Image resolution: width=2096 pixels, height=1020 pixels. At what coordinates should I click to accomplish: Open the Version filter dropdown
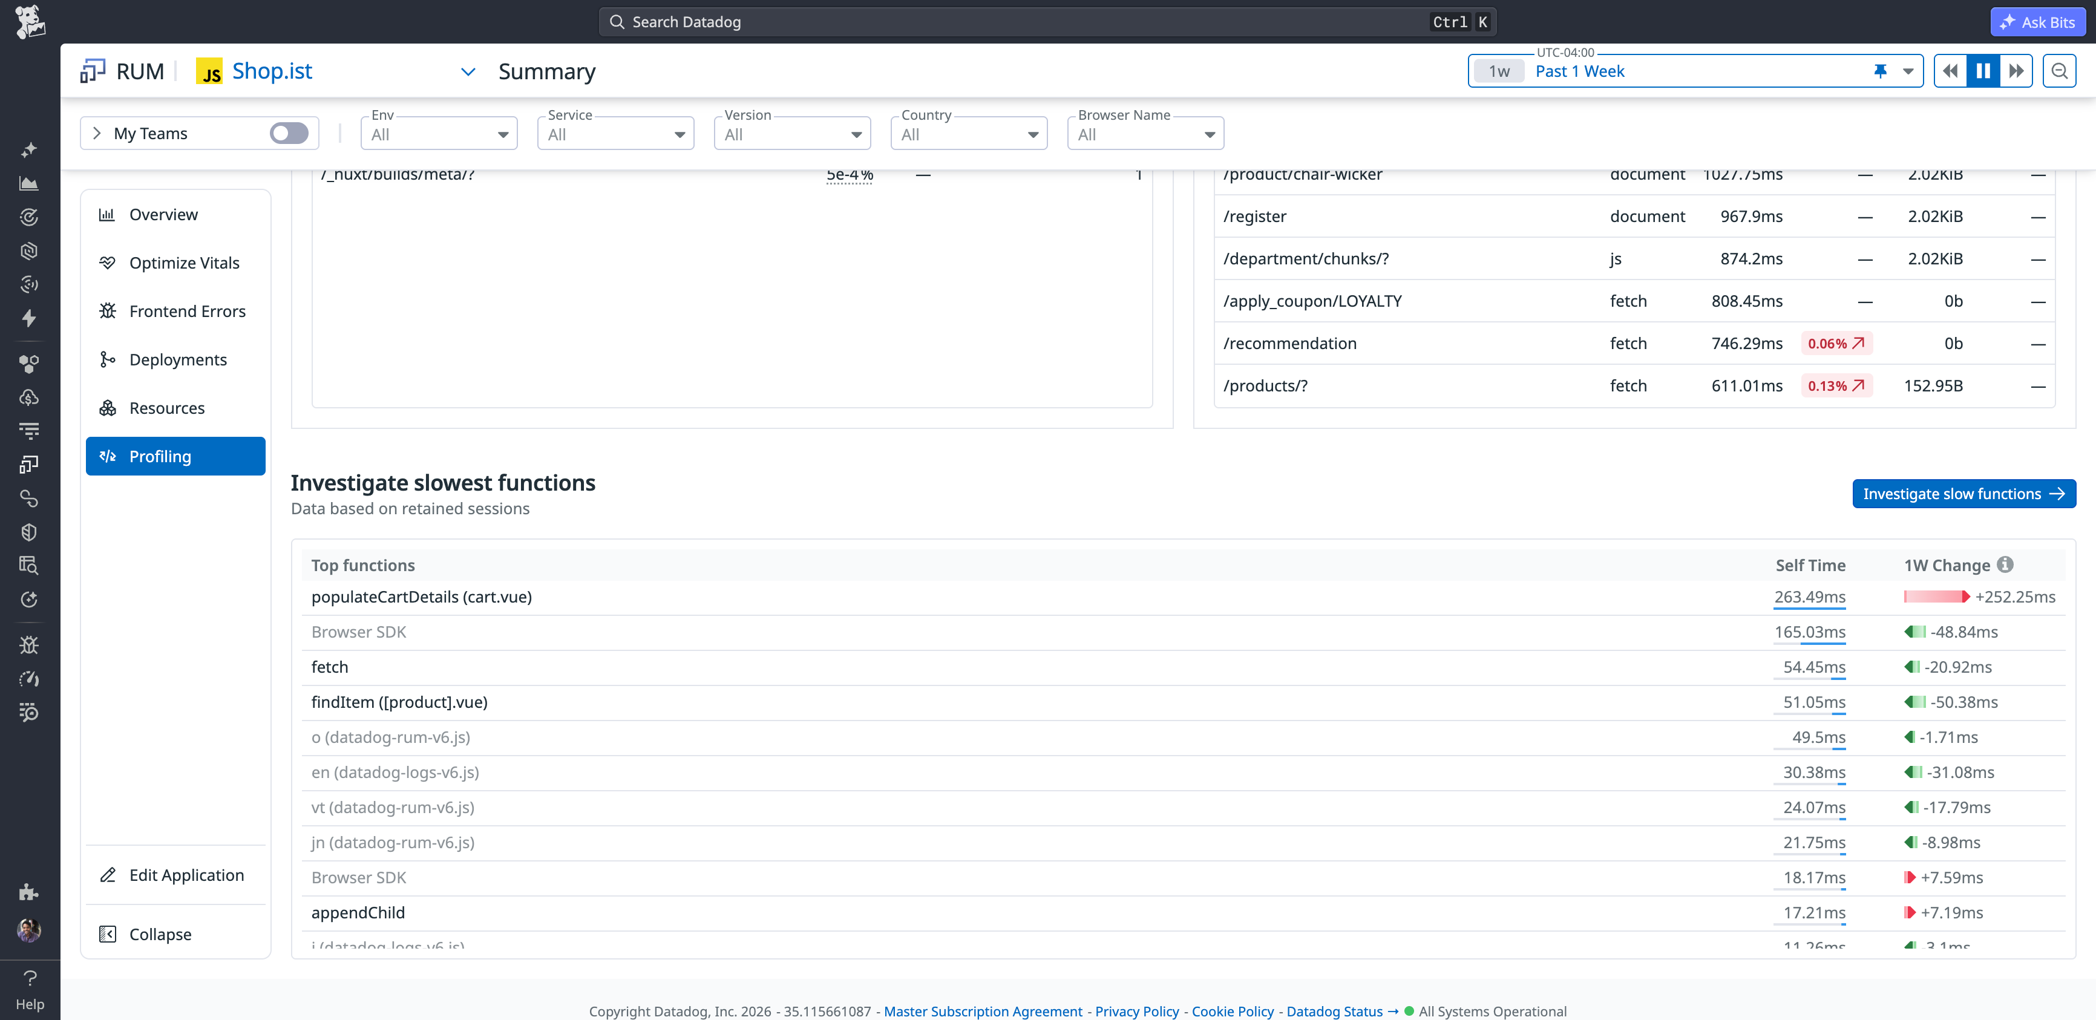[791, 134]
